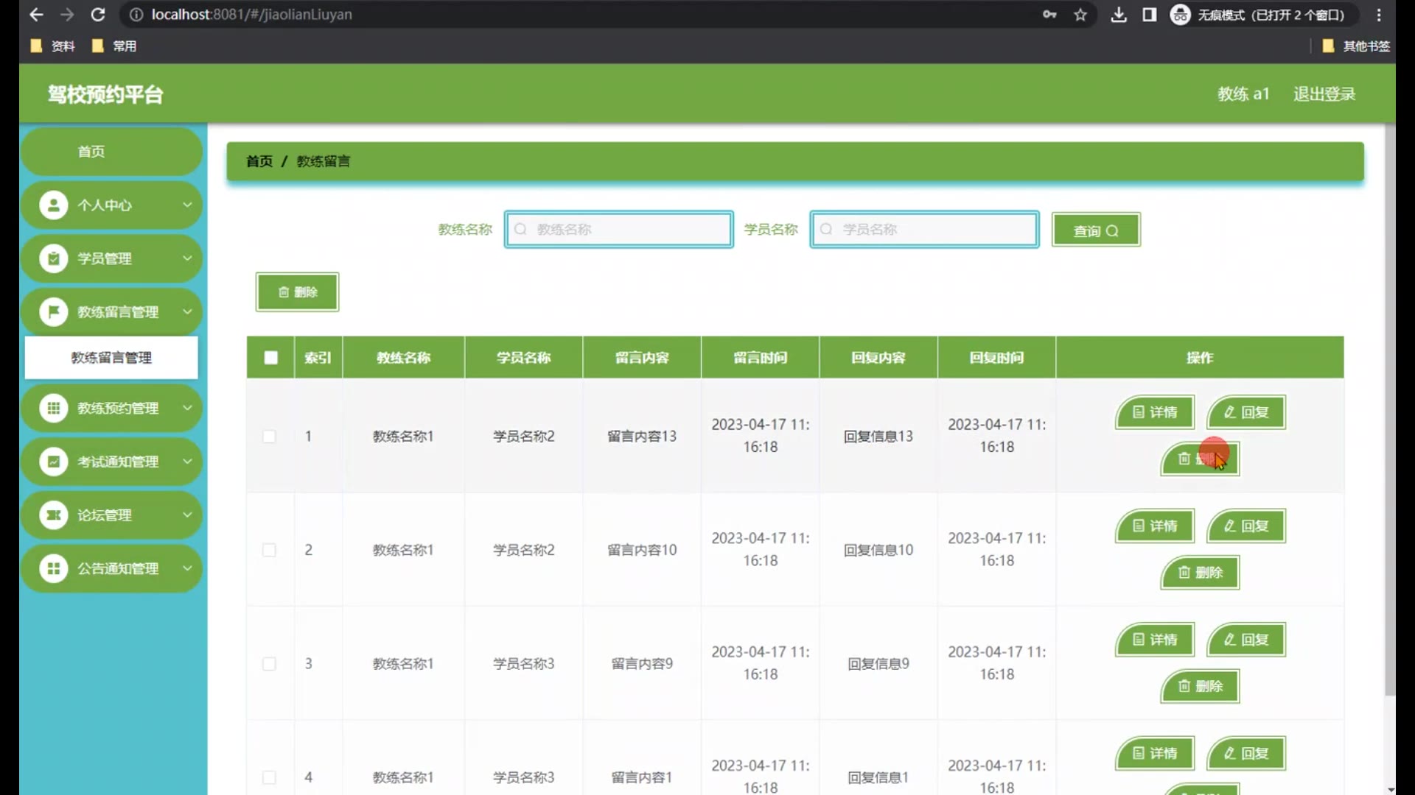
Task: Click the 个人中心 user avatar icon
Action: tap(53, 205)
